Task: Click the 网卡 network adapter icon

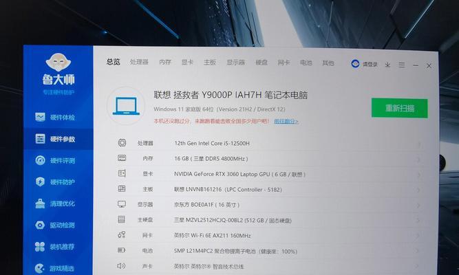Action: point(122,234)
